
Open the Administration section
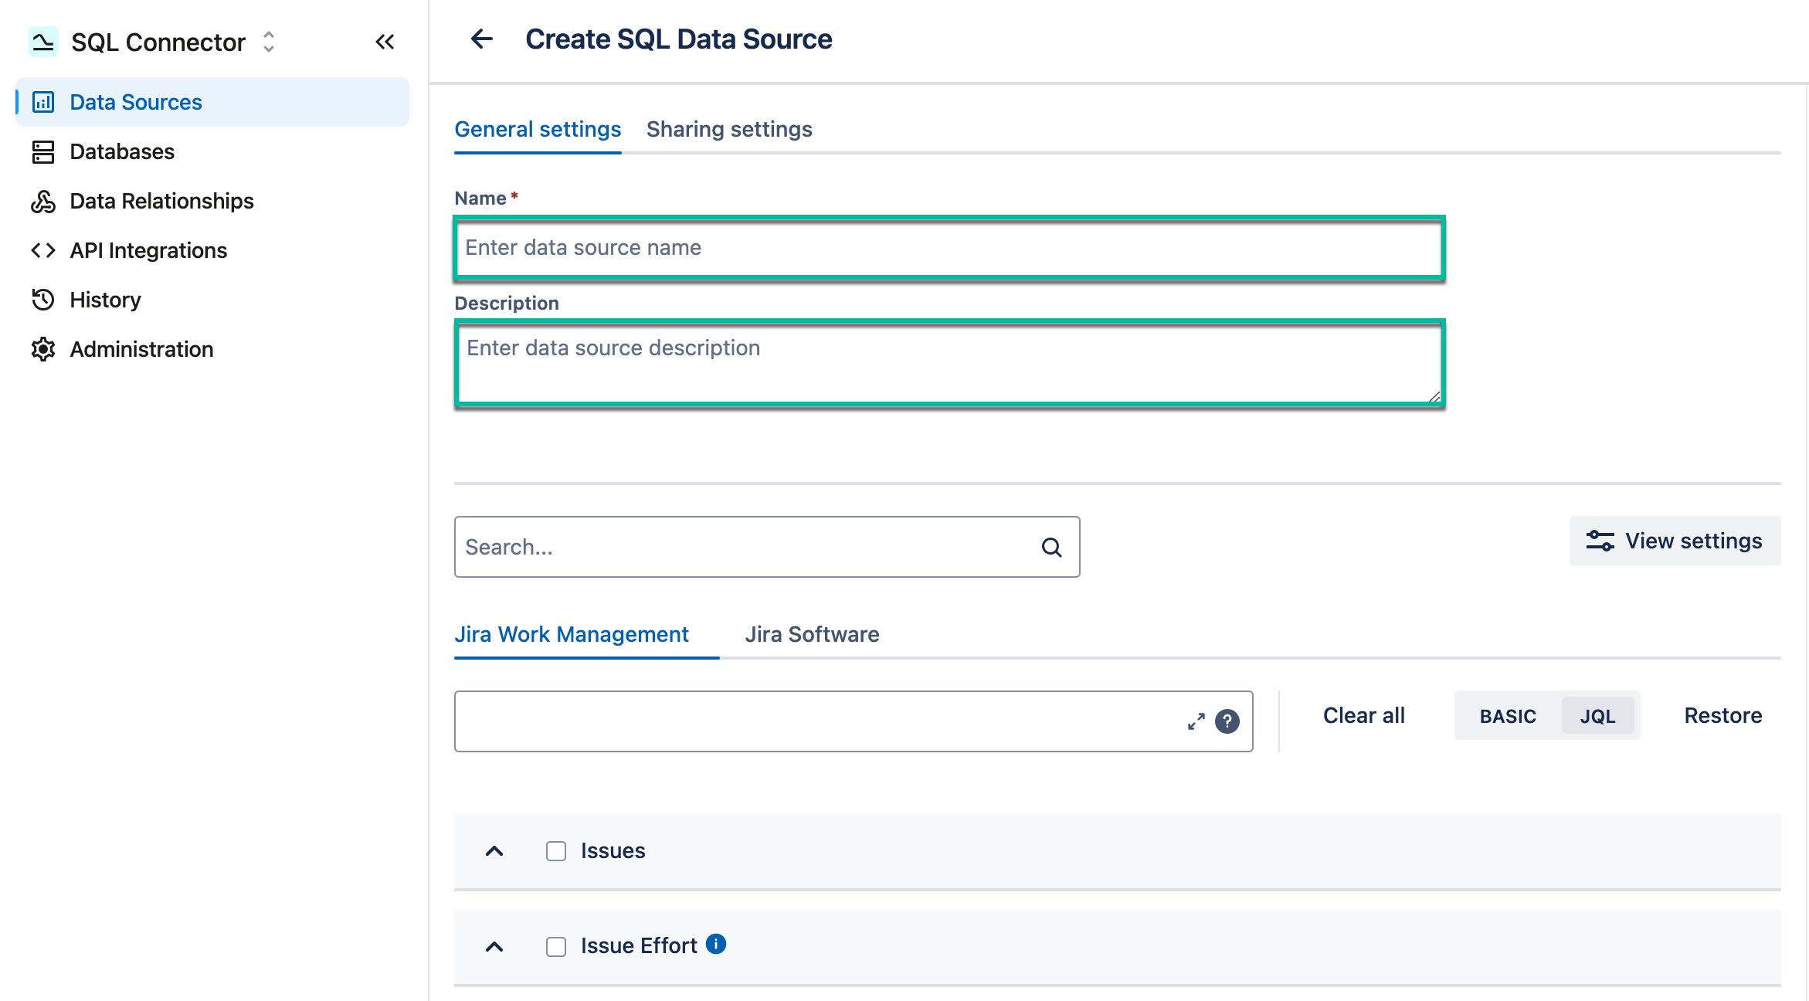pos(141,349)
